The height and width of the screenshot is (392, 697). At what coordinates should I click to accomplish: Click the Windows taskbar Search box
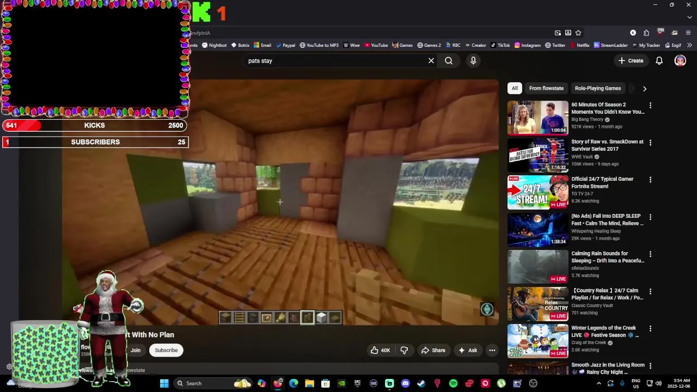[x=213, y=383]
